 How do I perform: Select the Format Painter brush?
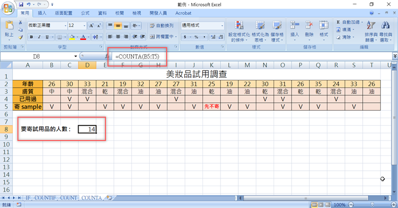pyautogui.click(x=20, y=37)
